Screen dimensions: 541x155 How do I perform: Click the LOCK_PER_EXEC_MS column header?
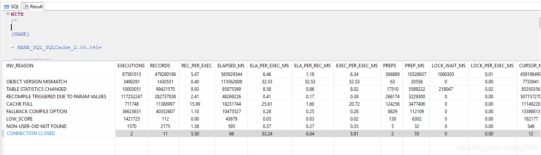[492, 65]
